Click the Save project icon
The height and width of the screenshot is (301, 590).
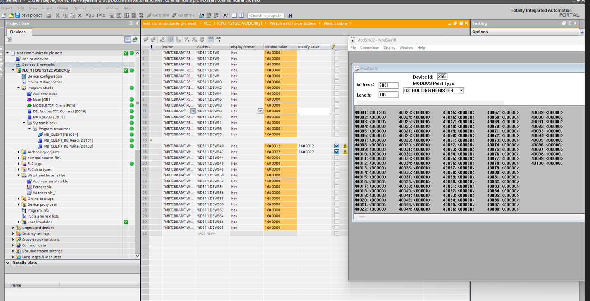18,15
